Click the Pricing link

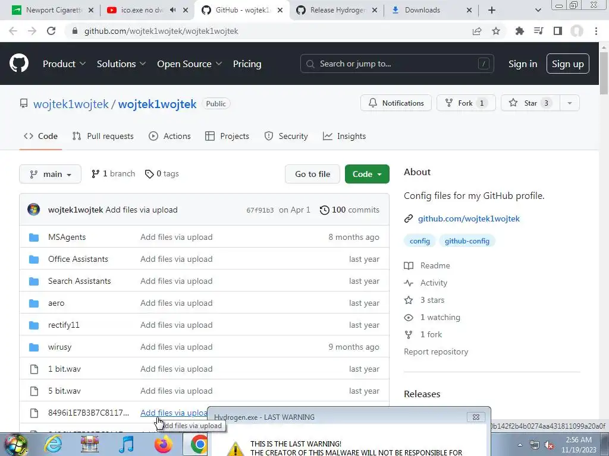coord(247,64)
